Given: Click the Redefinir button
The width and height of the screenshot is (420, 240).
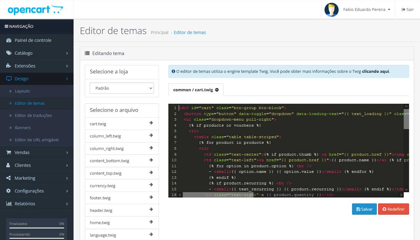Looking at the screenshot, I should [x=393, y=209].
